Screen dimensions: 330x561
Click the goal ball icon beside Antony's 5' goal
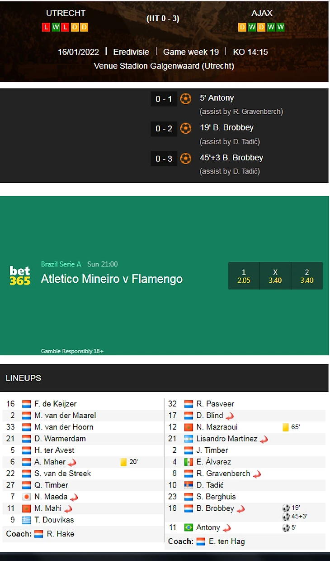point(186,99)
